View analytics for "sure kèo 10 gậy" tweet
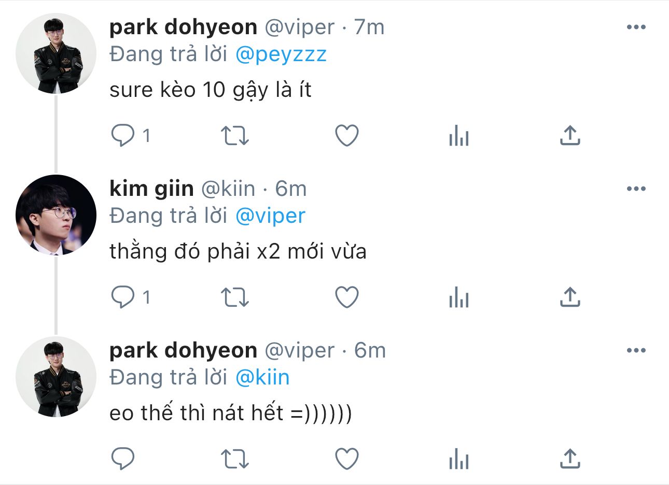Image resolution: width=669 pixels, height=485 pixels. click(x=459, y=136)
